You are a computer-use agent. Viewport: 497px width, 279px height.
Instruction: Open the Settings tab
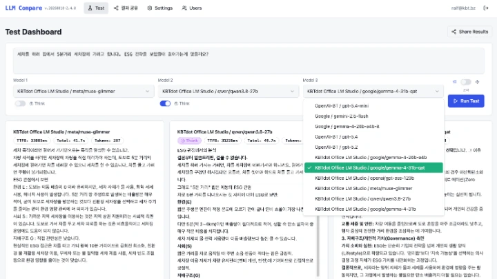[159, 8]
